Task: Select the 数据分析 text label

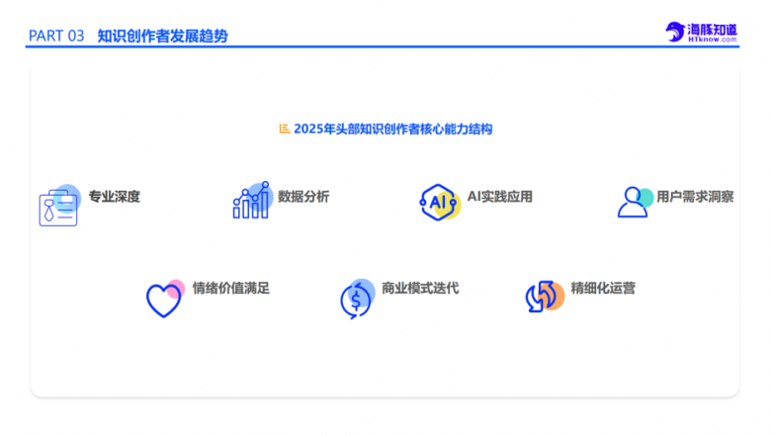Action: click(x=303, y=197)
